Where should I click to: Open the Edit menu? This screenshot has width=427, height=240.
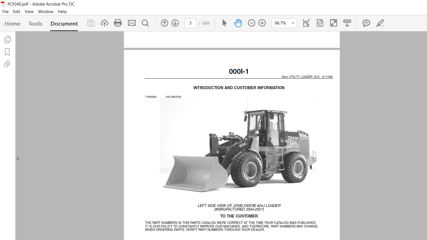pyautogui.click(x=17, y=12)
